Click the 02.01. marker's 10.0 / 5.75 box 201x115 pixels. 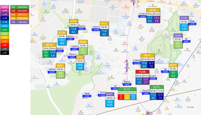click(x=110, y=103)
